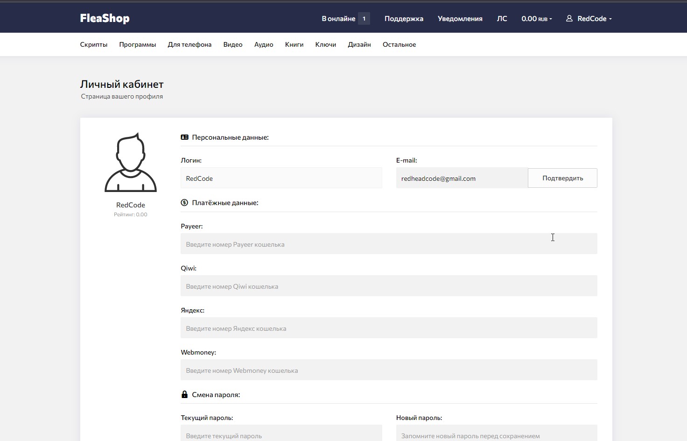Click the Персональные данные section title
This screenshot has width=687, height=441.
(230, 137)
